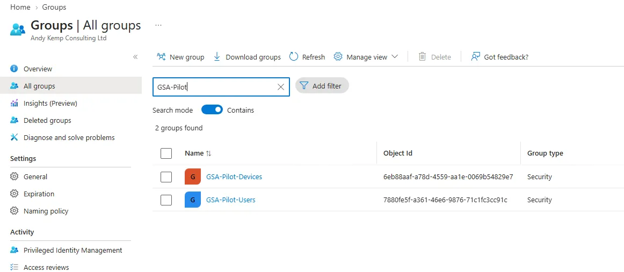Click the Access reviews checklist icon

coord(14,267)
